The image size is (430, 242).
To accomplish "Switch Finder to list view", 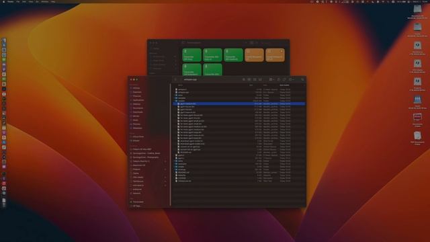I will pyautogui.click(x=249, y=79).
